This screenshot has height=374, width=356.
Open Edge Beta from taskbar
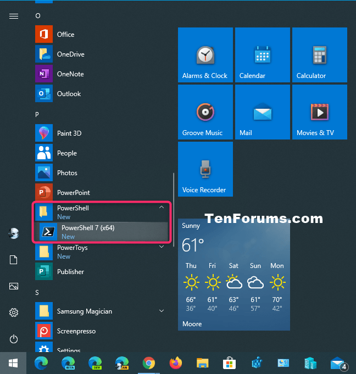click(x=68, y=363)
